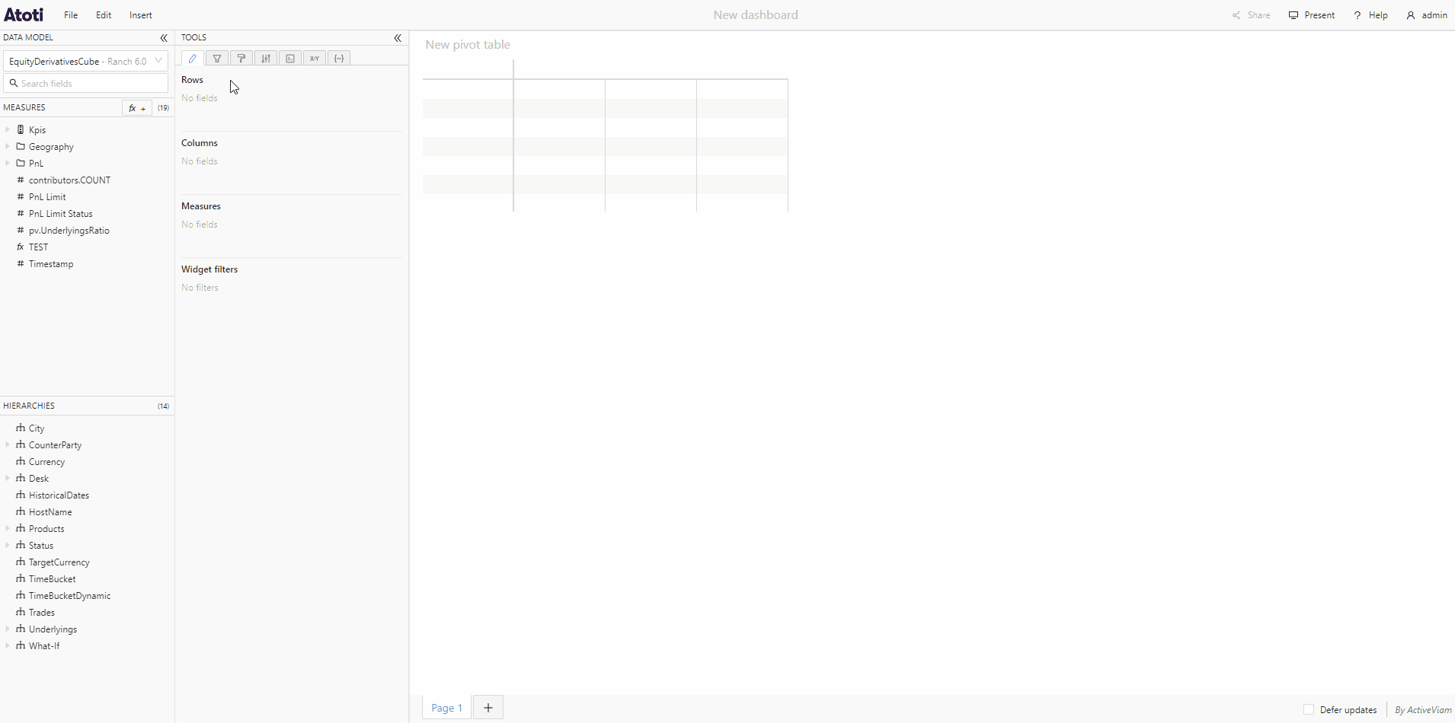Collapse the Tools panel

[x=398, y=38]
